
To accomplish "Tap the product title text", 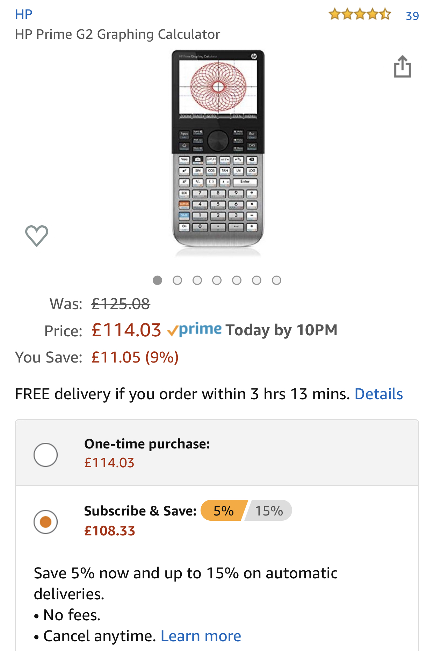I will 117,34.
